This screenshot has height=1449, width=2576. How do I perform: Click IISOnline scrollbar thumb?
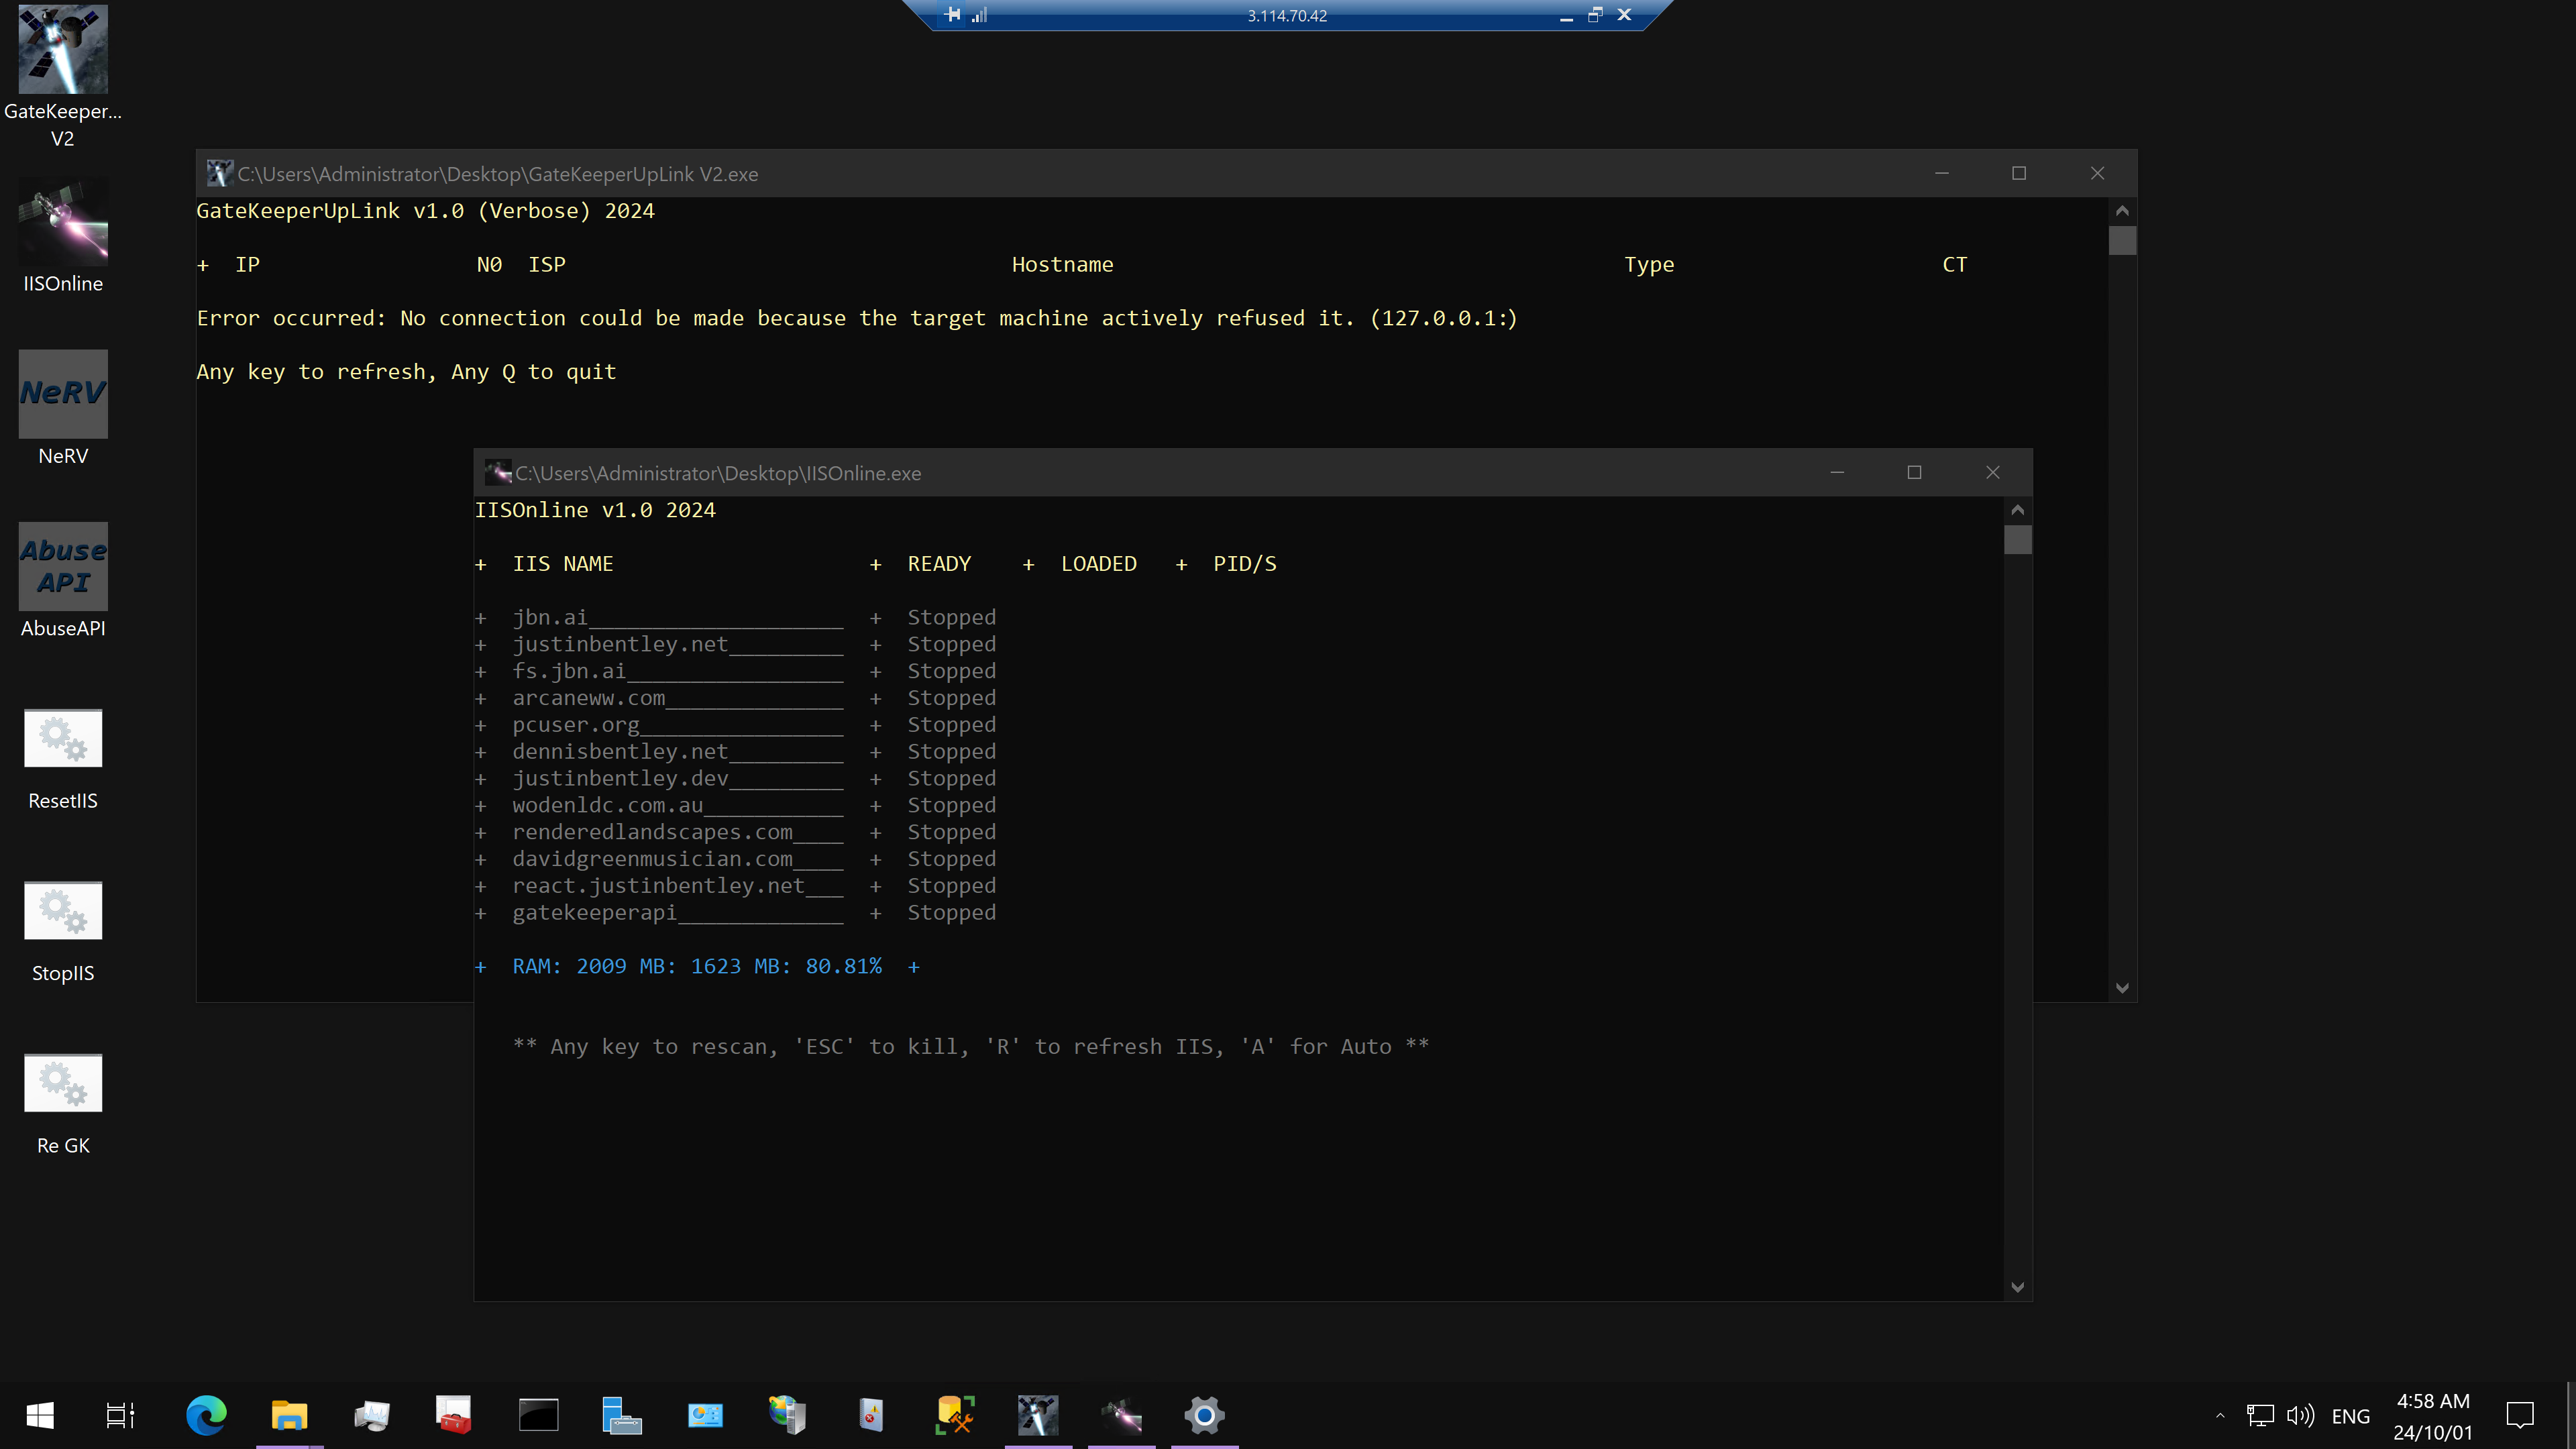[x=2017, y=540]
